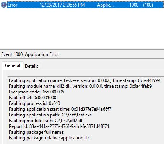Image resolution: width=164 pixels, height=144 pixels.
Task: Click the Faulting package-relative application ID line
Action: coord(49,138)
